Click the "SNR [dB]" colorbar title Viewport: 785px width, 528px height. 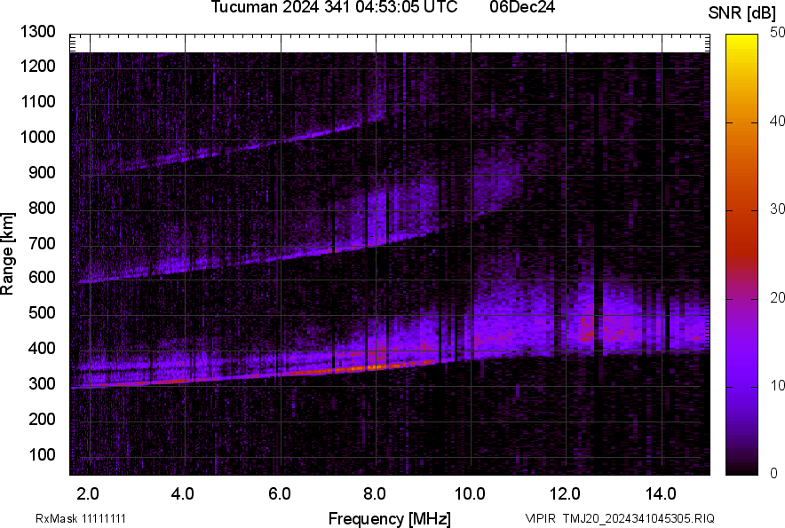pos(741,13)
